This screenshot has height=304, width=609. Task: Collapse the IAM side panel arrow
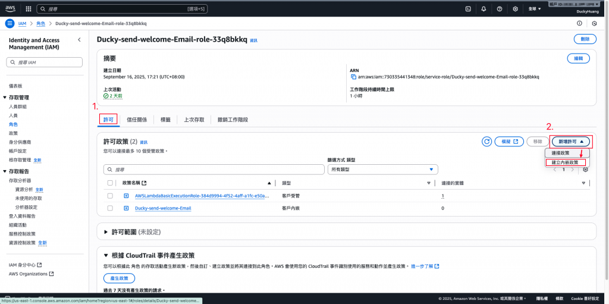[79, 40]
